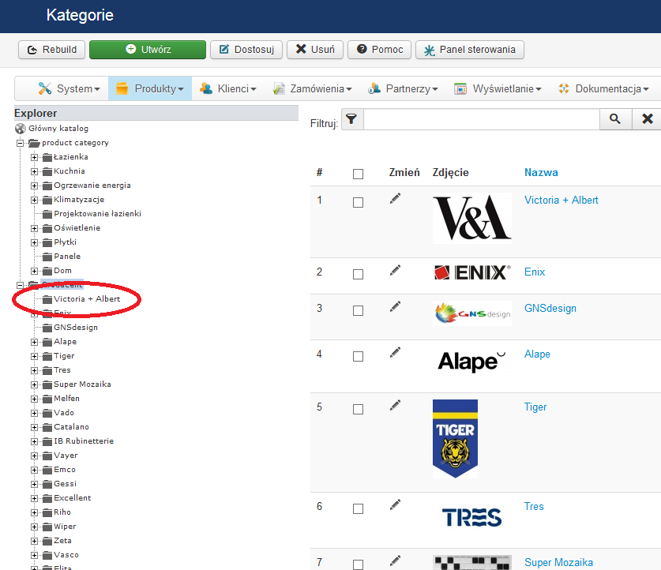
Task: Open the Tiger logo image
Action: click(x=456, y=439)
